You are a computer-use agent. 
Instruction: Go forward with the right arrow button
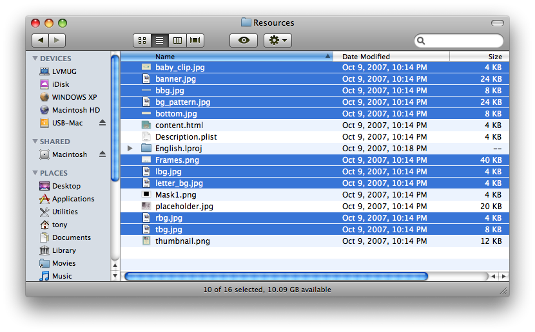(x=57, y=41)
